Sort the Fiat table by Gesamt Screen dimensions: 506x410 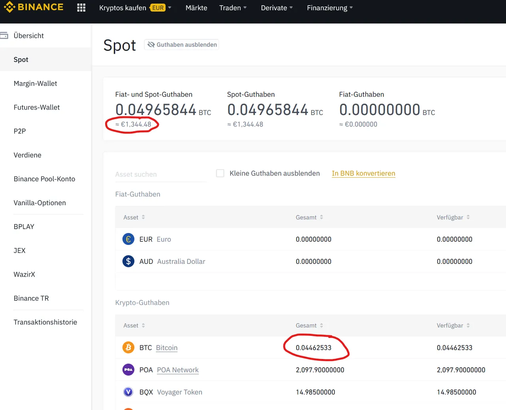pyautogui.click(x=310, y=217)
